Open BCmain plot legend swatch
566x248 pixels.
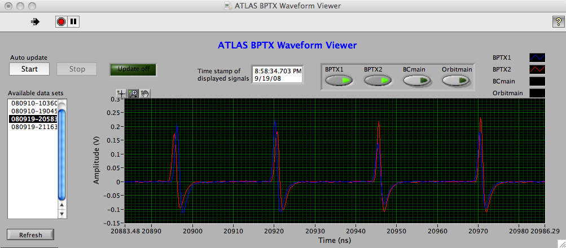pyautogui.click(x=537, y=81)
